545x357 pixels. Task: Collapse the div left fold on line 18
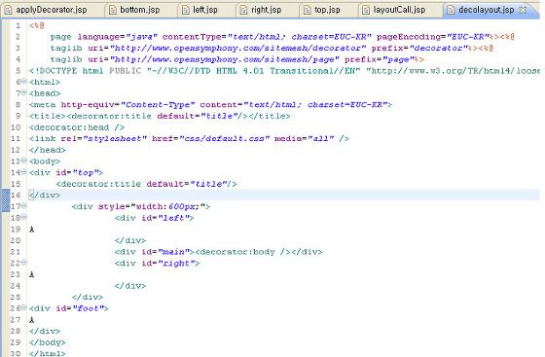[24, 217]
